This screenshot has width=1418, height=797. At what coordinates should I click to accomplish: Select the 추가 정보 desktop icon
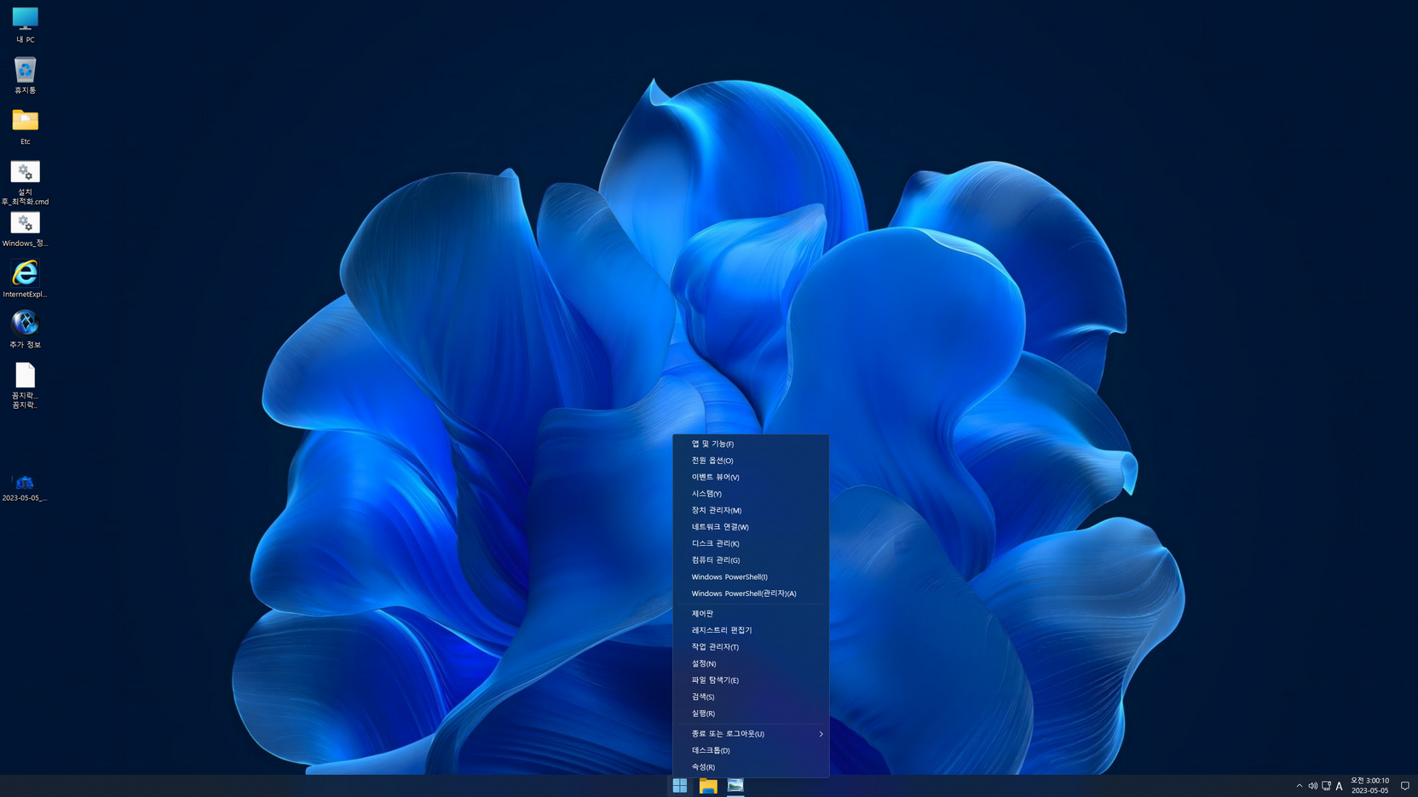[25, 330]
